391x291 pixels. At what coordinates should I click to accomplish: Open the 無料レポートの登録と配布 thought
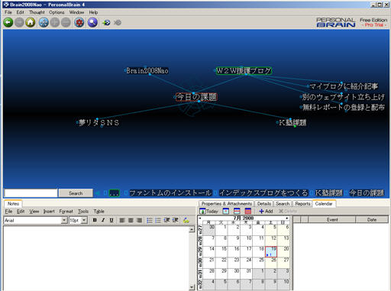click(x=343, y=108)
